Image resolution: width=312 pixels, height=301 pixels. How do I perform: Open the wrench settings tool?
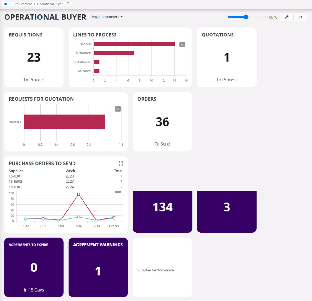[286, 17]
